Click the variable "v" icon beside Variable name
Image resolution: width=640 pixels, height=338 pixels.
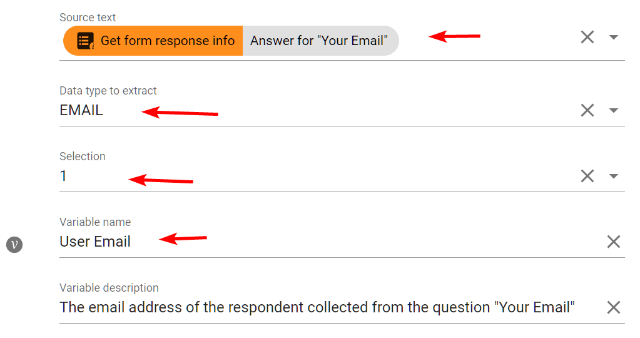click(14, 244)
